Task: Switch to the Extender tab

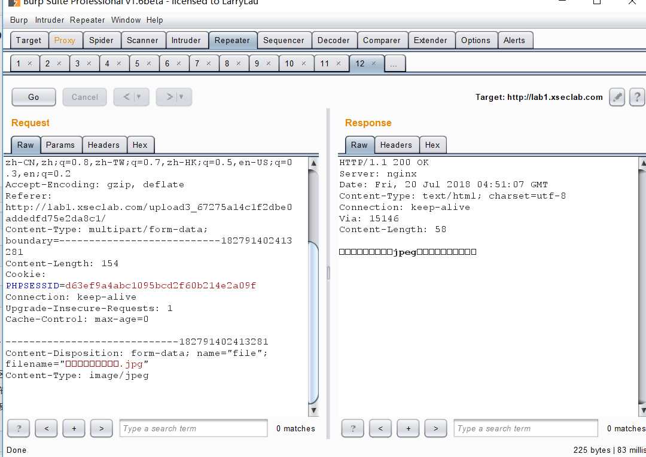Action: (x=431, y=41)
